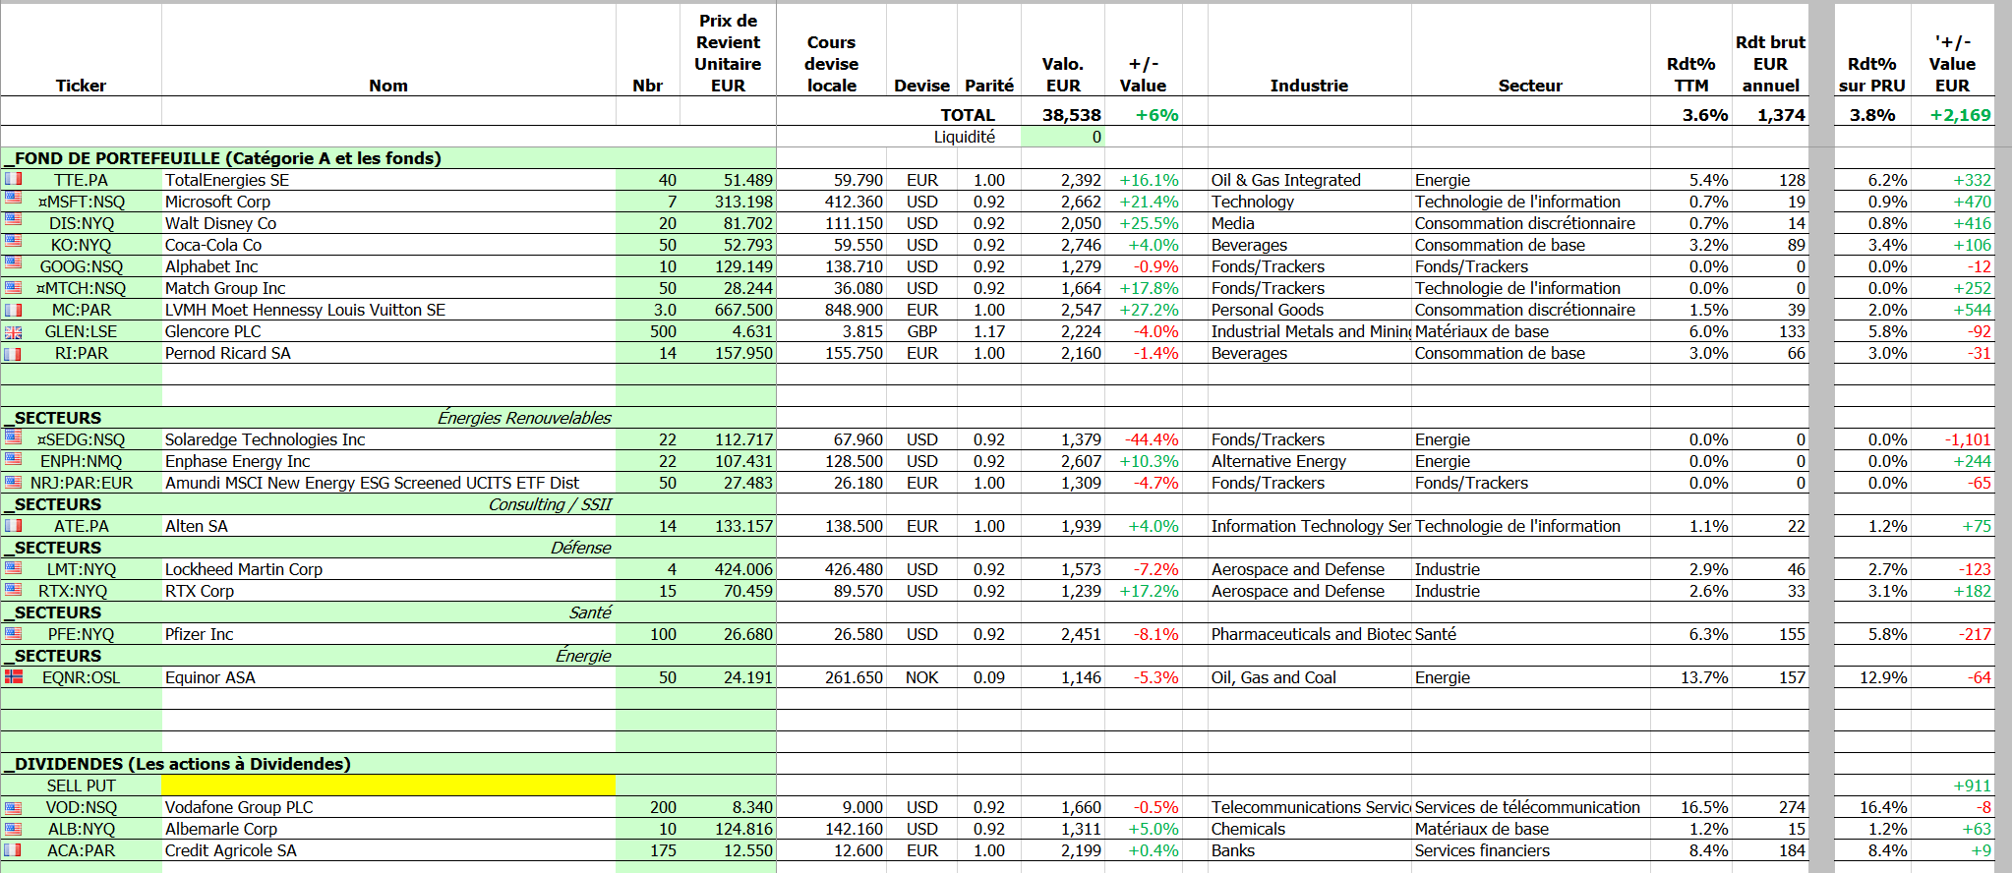Click the US flag beside LMT:NYQ
This screenshot has height=873, width=2012.
[x=13, y=568]
